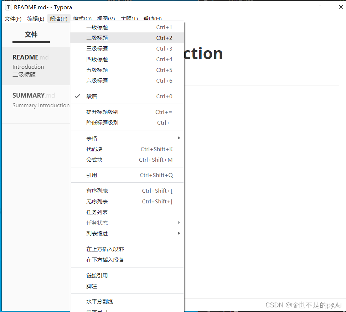The width and height of the screenshot is (346, 312).
Task: Apply 一级标题 heading level
Action: click(x=97, y=27)
